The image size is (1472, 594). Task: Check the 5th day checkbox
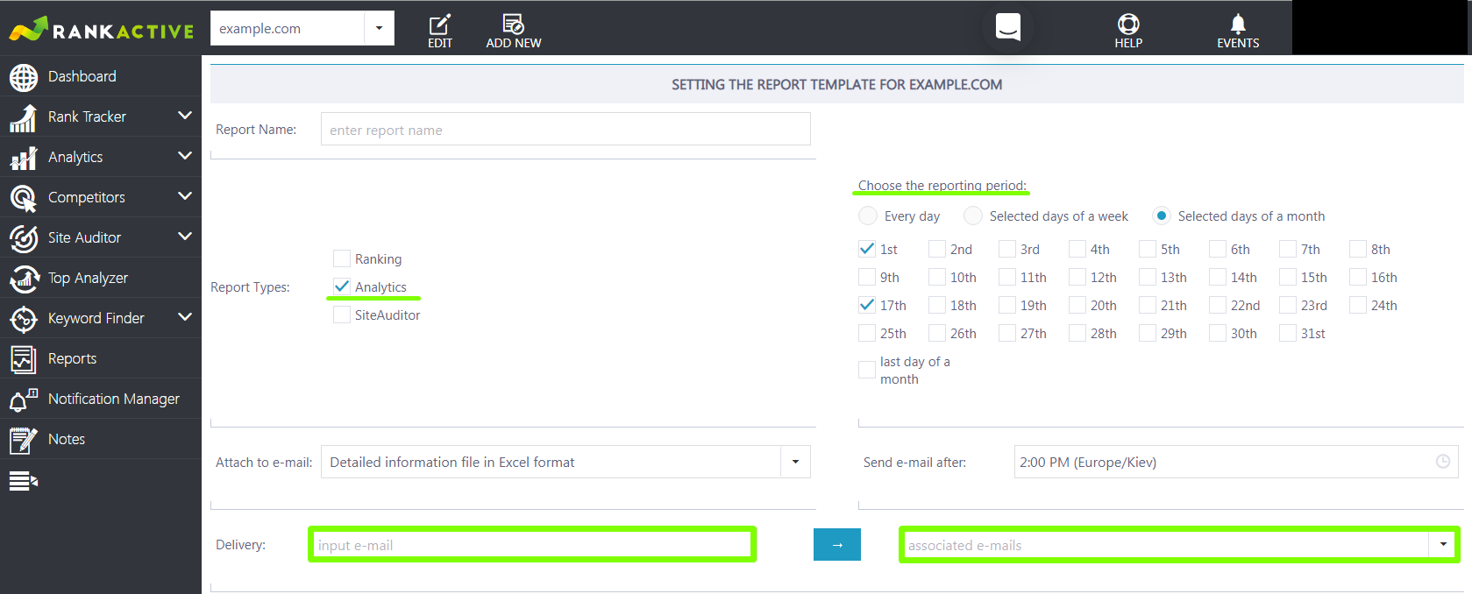point(1148,249)
